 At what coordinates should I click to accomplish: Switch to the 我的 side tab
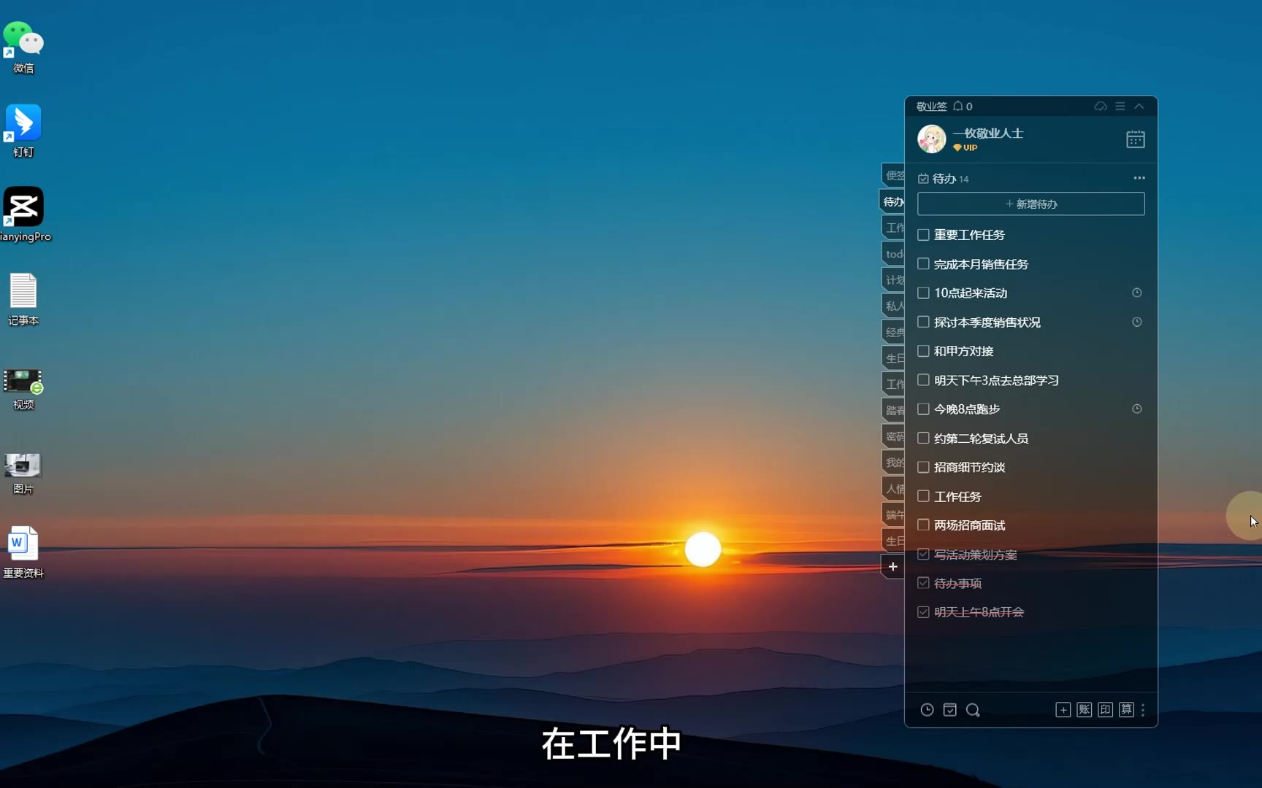(x=893, y=463)
